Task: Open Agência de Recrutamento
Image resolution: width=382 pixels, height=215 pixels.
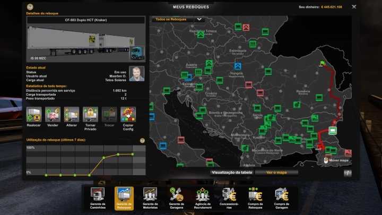Action: point(203,198)
